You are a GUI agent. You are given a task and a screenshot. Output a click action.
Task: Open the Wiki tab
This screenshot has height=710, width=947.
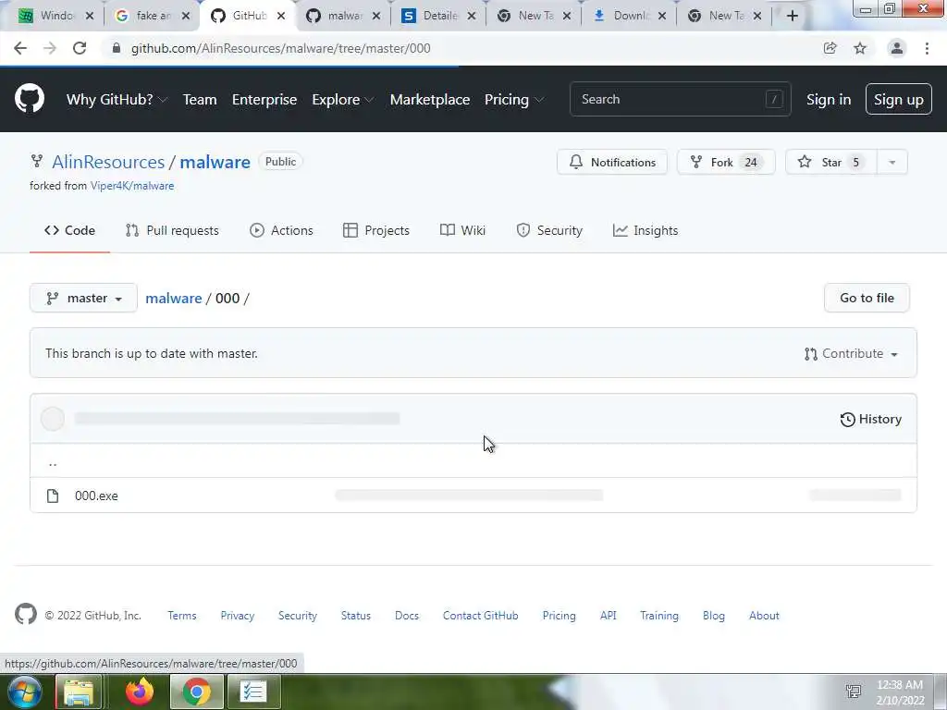point(462,230)
